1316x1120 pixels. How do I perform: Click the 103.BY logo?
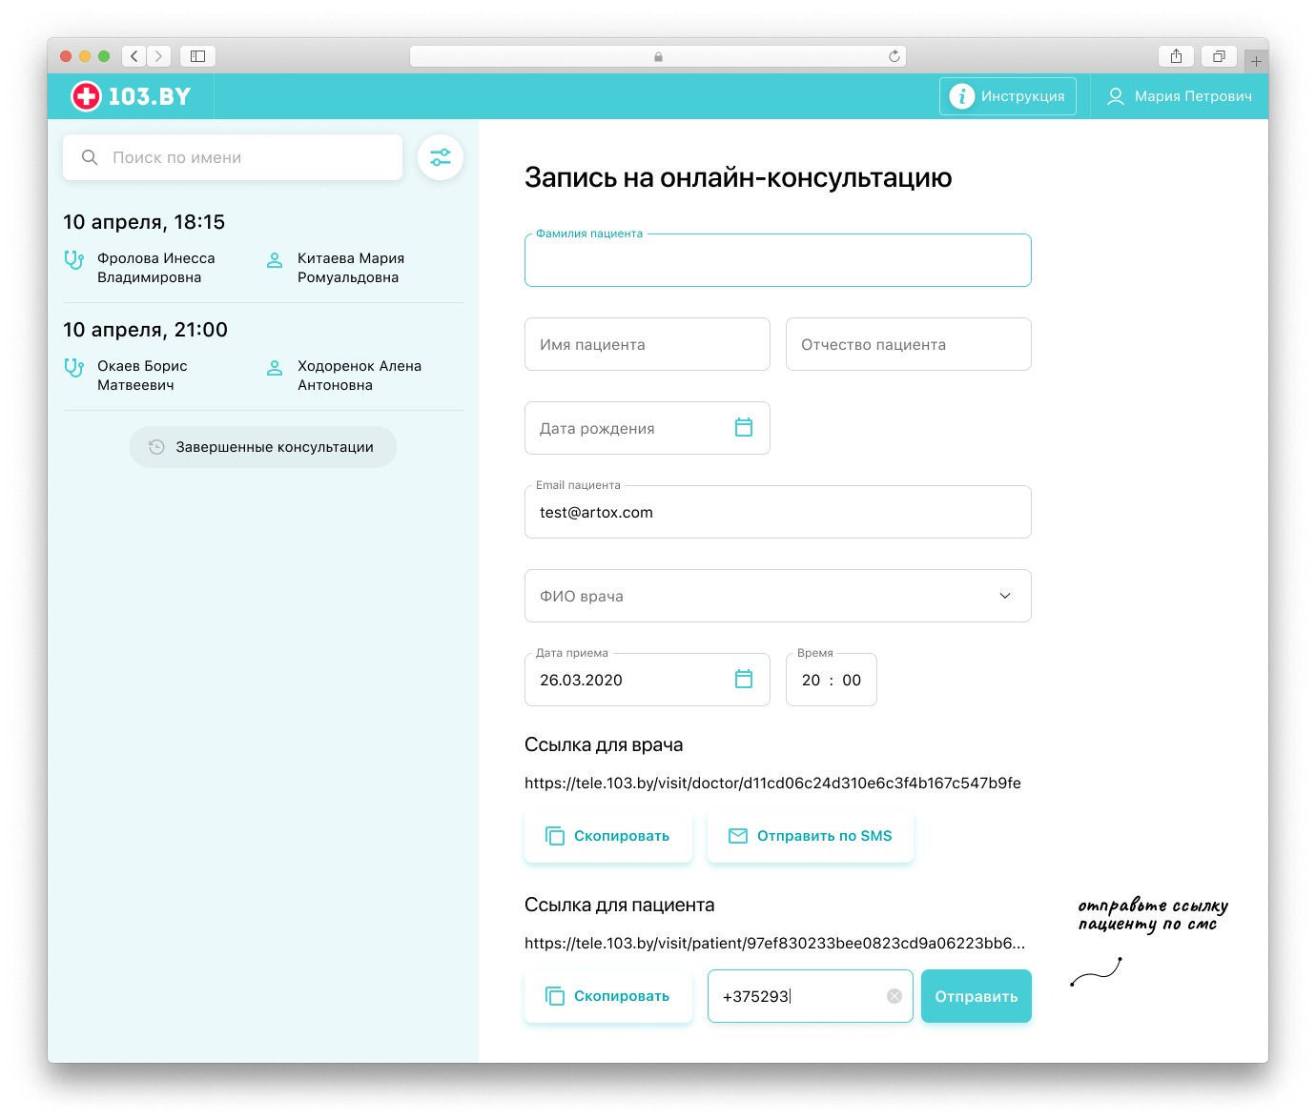click(x=131, y=96)
